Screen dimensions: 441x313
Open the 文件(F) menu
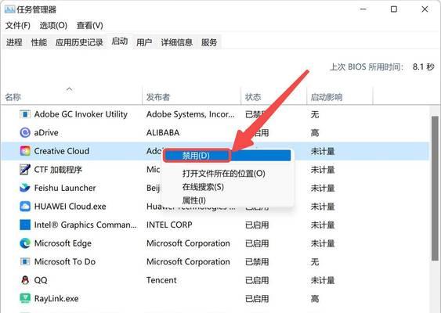pos(18,26)
